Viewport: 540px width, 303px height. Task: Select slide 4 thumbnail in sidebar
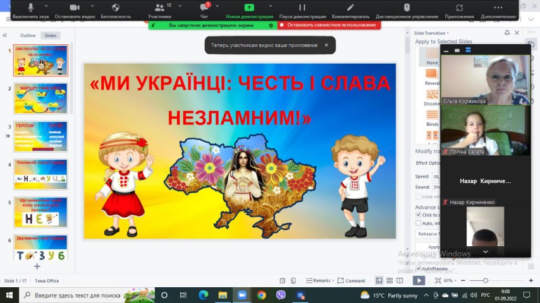point(40,174)
